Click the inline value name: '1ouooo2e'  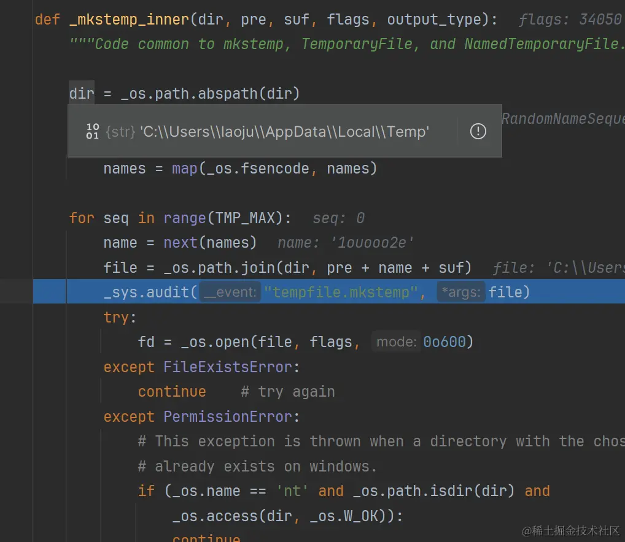click(346, 243)
